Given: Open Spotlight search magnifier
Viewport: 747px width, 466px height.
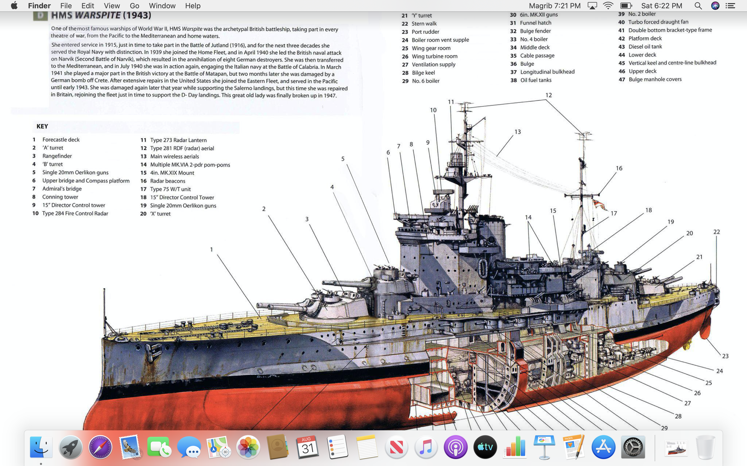Looking at the screenshot, I should click(x=698, y=5).
